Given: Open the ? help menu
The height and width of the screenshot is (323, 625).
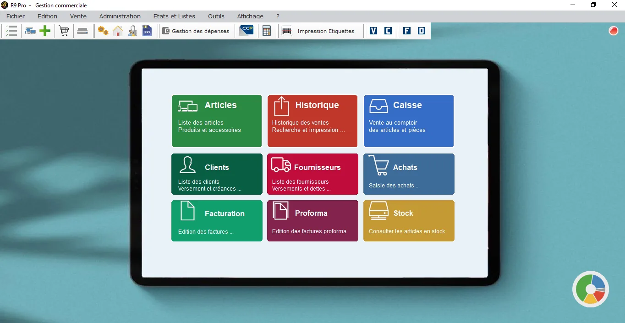Looking at the screenshot, I should pyautogui.click(x=278, y=16).
